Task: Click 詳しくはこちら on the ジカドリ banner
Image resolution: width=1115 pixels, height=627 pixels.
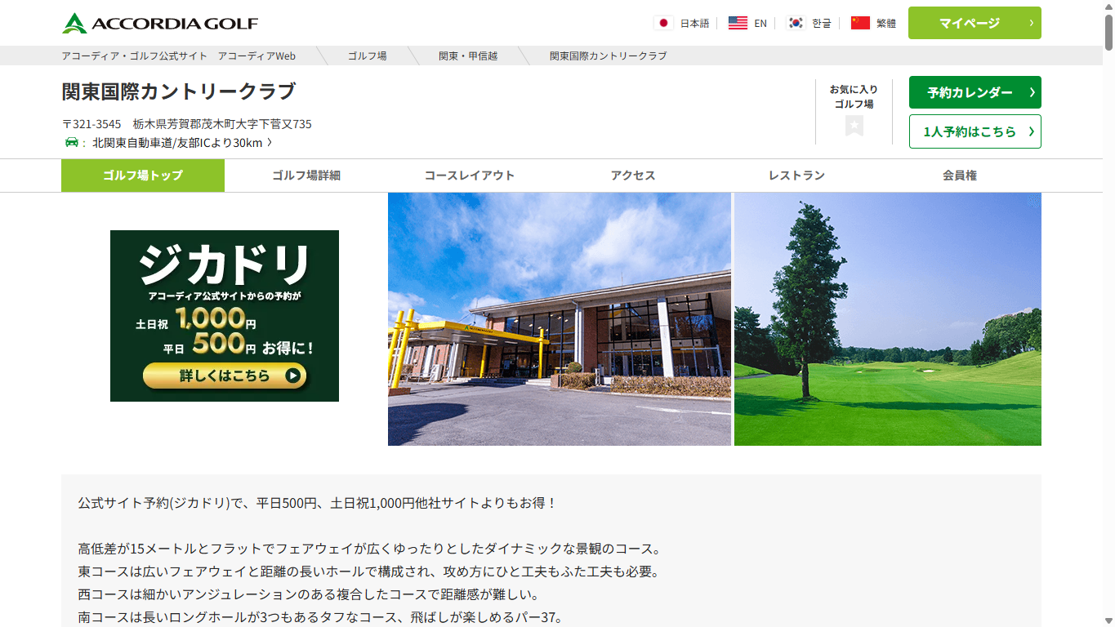Action: 225,376
